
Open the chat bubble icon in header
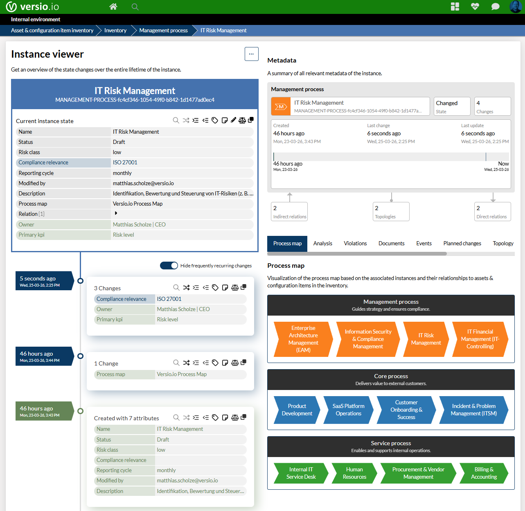point(495,7)
